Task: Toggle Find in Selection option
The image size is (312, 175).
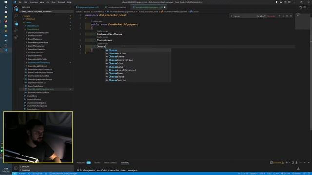Action: (287, 16)
